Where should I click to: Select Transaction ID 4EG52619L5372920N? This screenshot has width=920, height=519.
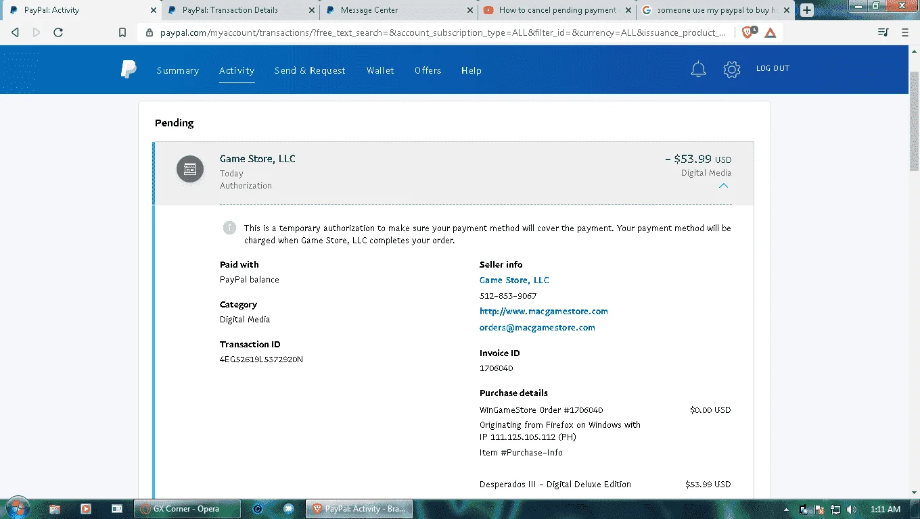[261, 360]
